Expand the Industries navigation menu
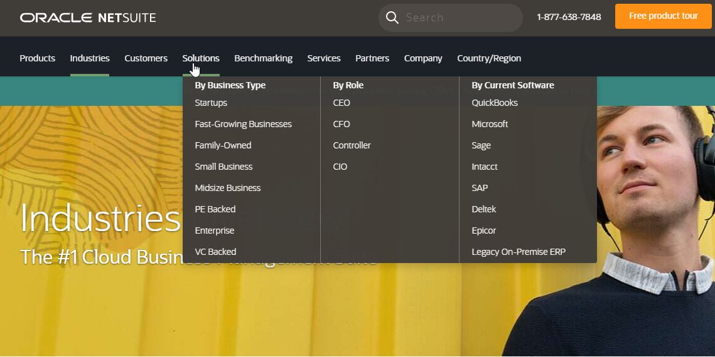 (x=90, y=58)
